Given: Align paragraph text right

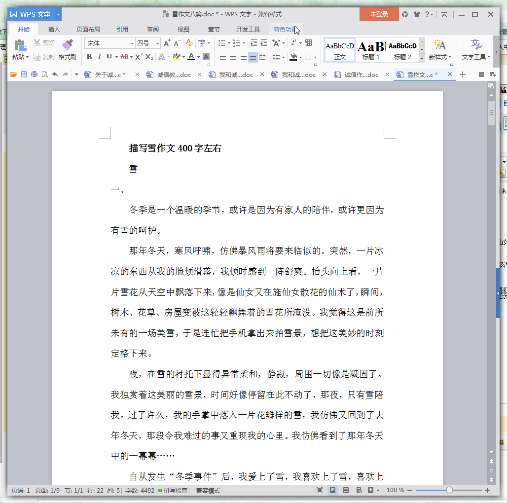Looking at the screenshot, I should [244, 57].
